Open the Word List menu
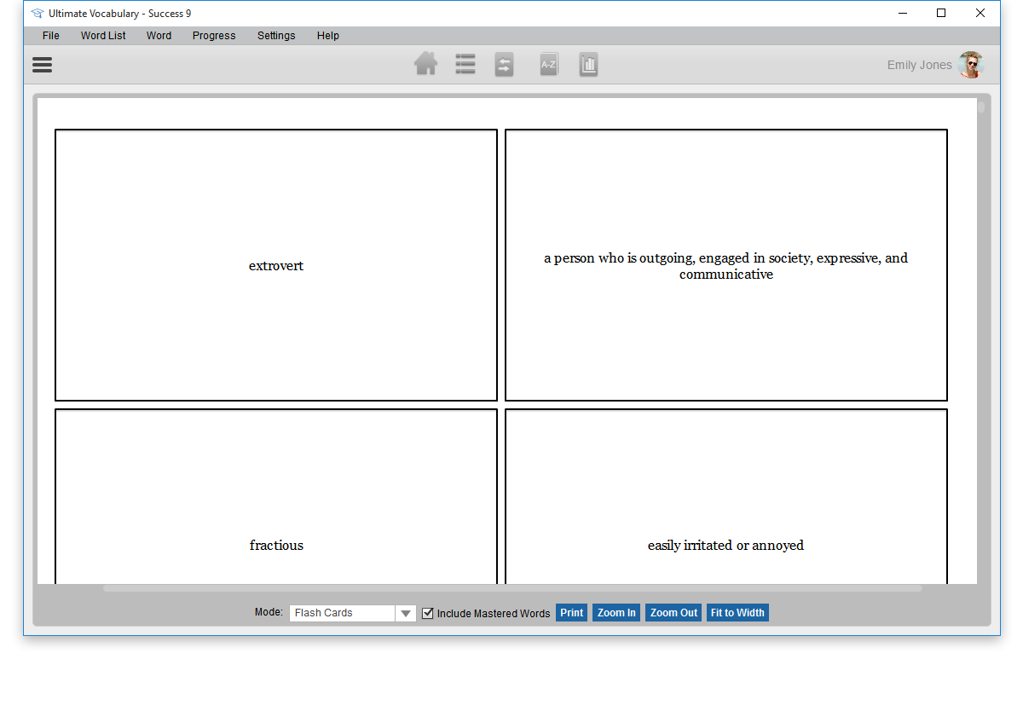Screen dimensions: 1023x711 coord(103,36)
